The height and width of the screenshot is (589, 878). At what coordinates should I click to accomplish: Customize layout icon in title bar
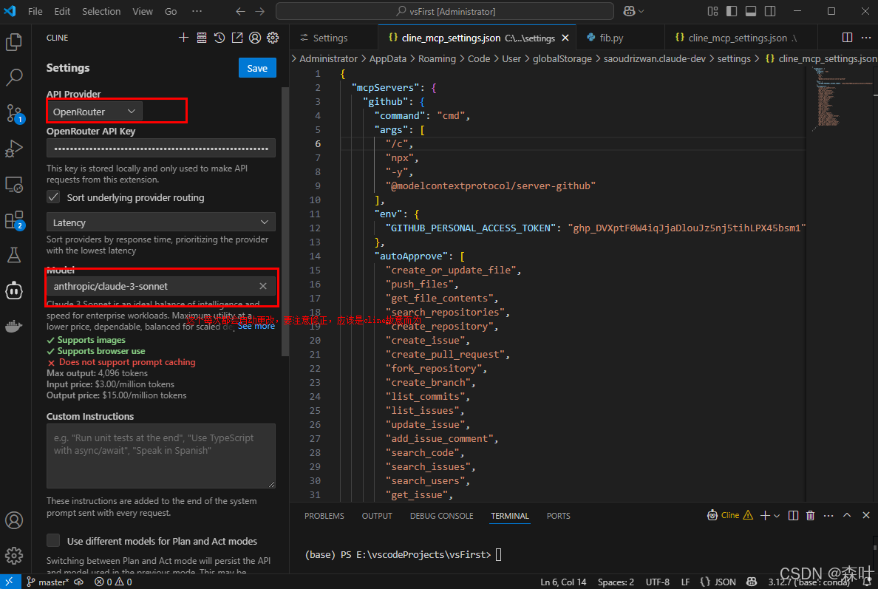(712, 11)
